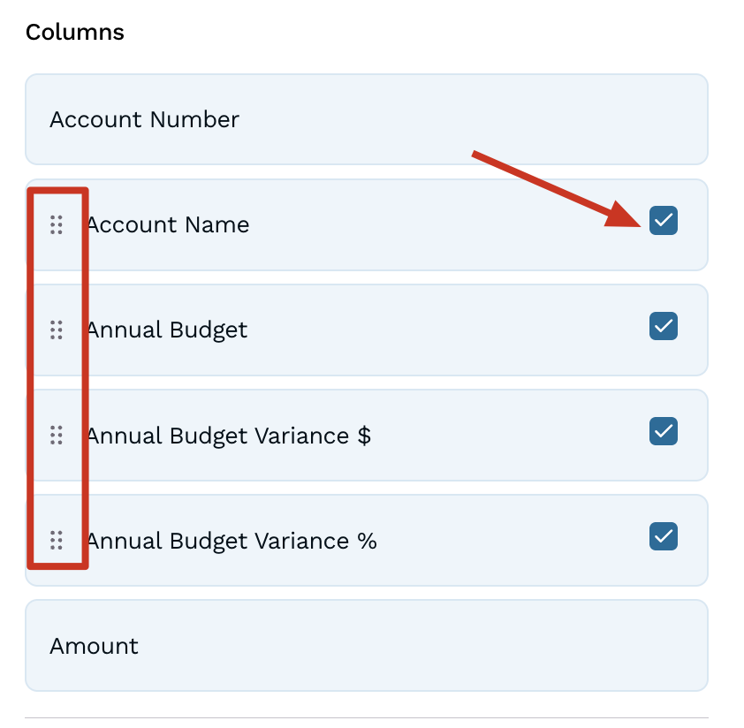Image resolution: width=744 pixels, height=728 pixels.
Task: Click the Annual Budget Variance $ label
Action: click(229, 436)
